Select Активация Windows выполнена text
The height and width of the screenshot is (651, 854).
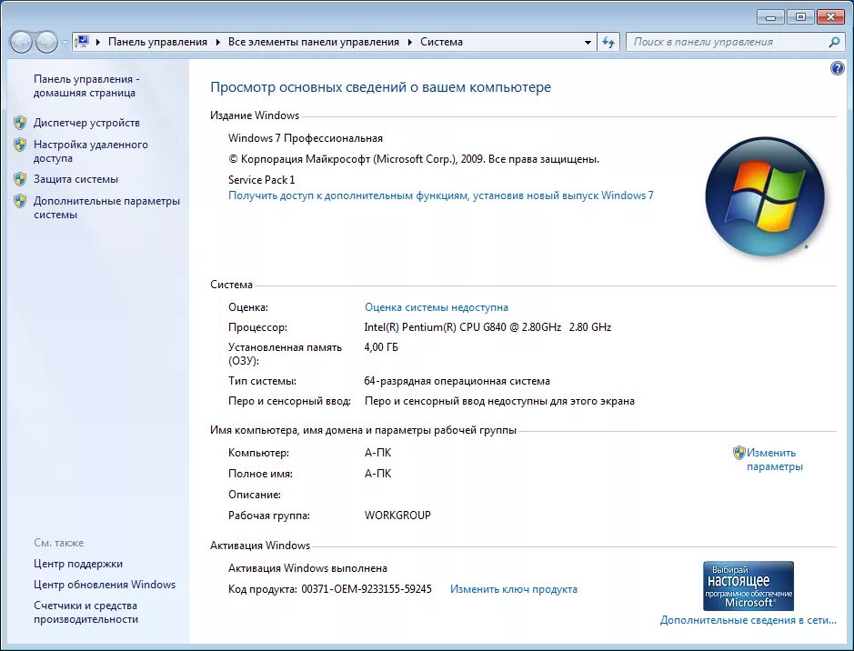coord(307,567)
